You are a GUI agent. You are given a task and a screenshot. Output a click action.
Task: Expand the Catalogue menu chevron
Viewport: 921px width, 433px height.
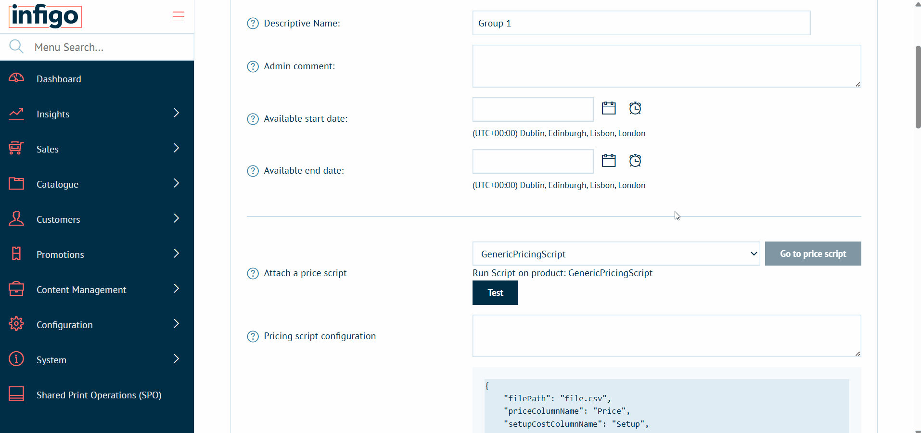pos(176,183)
